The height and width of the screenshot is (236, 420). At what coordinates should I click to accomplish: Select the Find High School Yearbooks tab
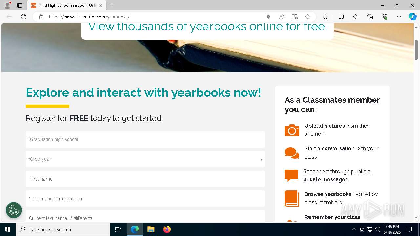[67, 5]
